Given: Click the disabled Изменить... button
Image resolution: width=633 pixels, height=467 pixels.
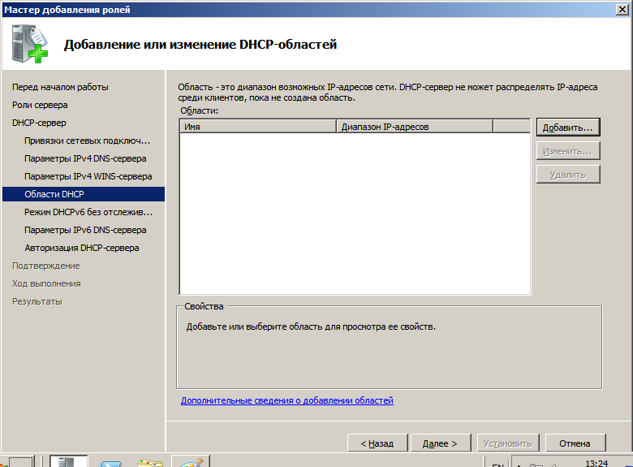Looking at the screenshot, I should tap(568, 151).
